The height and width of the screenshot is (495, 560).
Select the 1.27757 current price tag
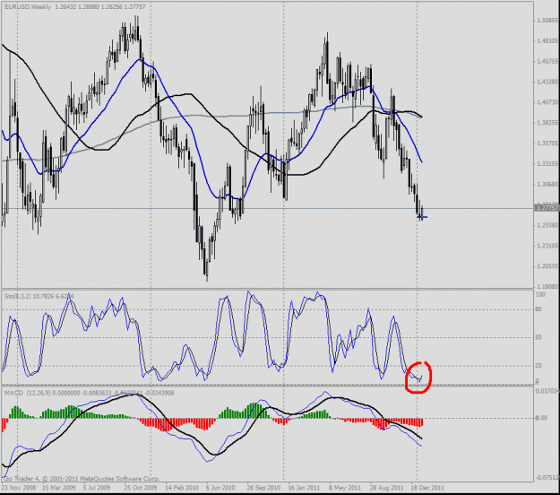pos(547,208)
